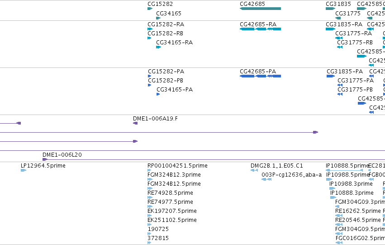Click the IP10888.5prime feature line

(x=344, y=170)
